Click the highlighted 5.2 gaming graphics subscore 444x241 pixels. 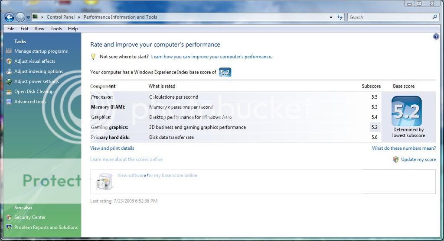pos(374,127)
